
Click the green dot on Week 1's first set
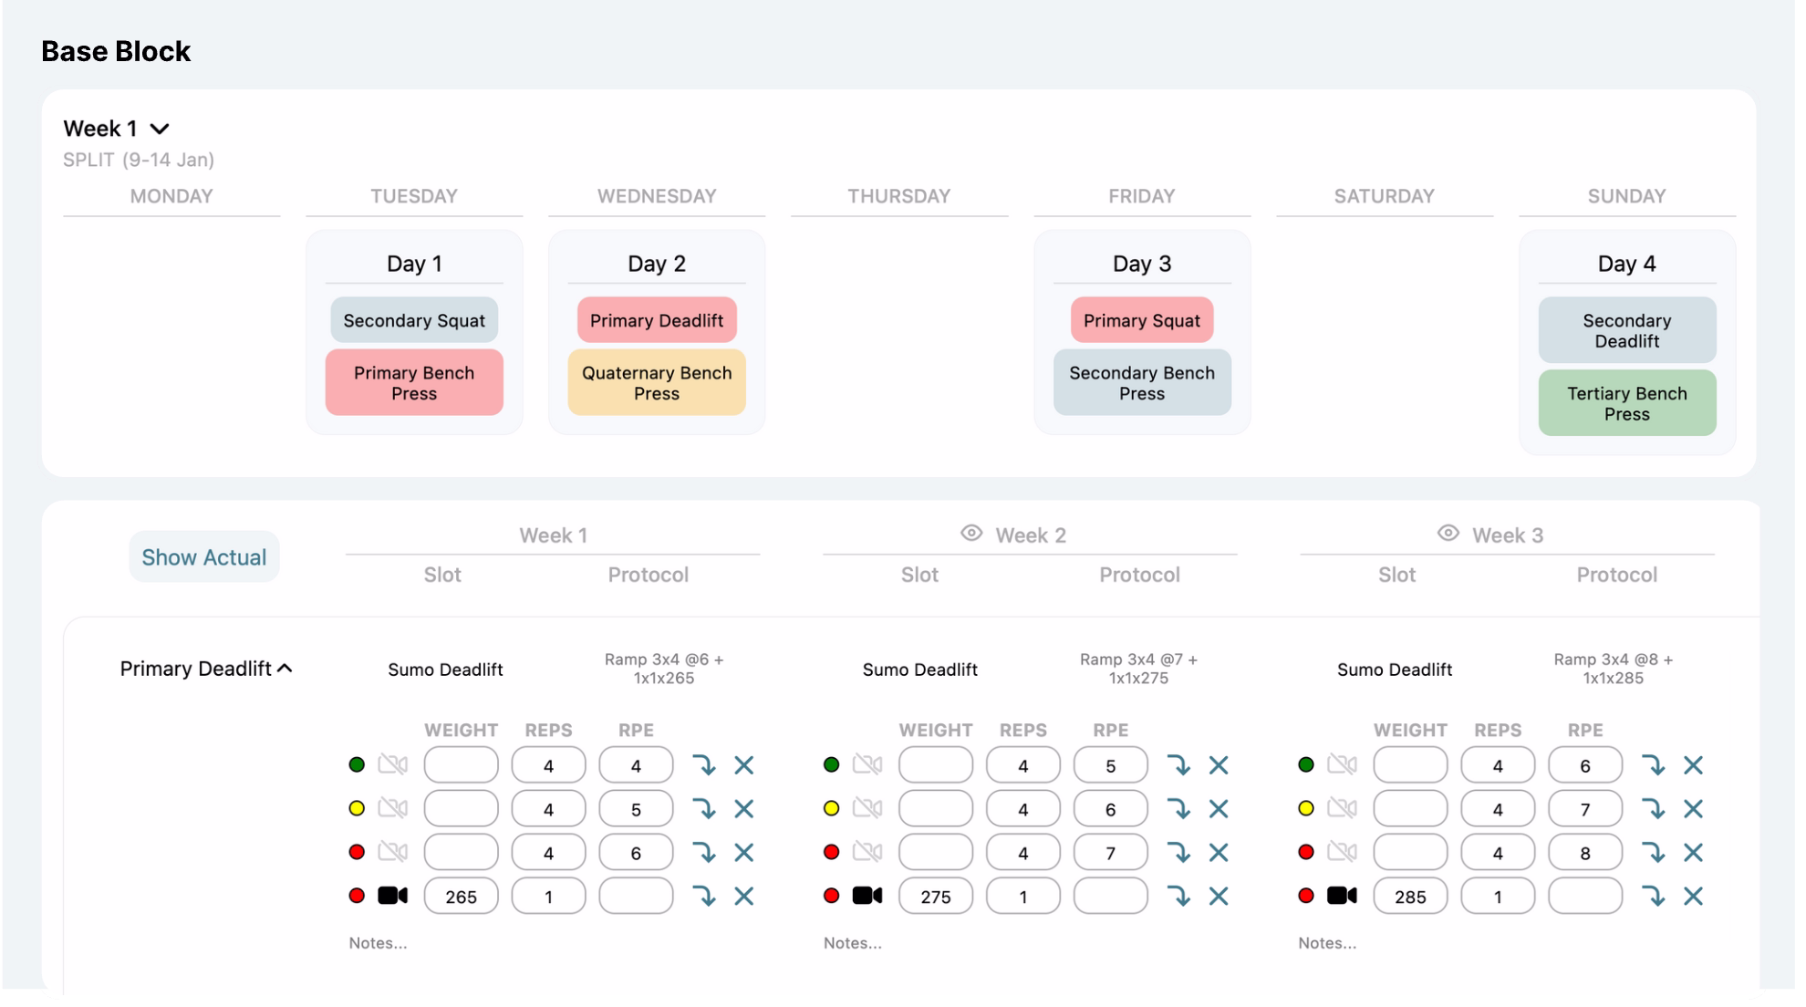[357, 764]
